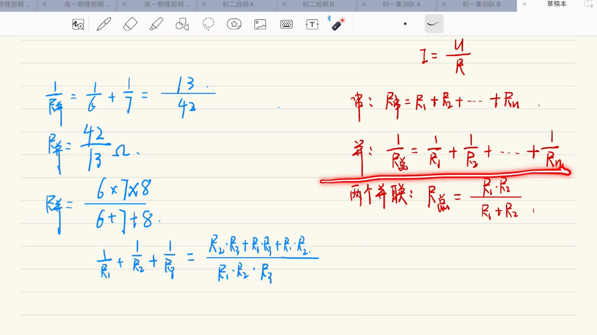The height and width of the screenshot is (335, 597).
Task: Select the zoom writing window tool
Action: (78, 24)
